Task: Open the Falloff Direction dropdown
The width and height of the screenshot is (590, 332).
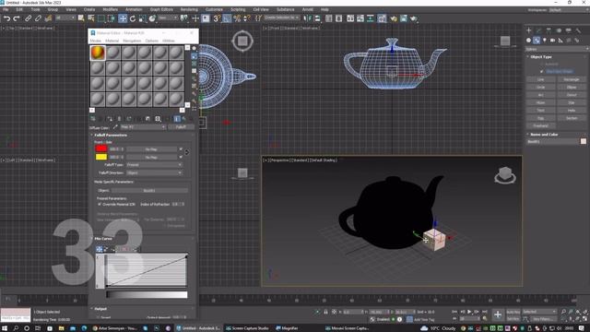Action: [x=154, y=172]
